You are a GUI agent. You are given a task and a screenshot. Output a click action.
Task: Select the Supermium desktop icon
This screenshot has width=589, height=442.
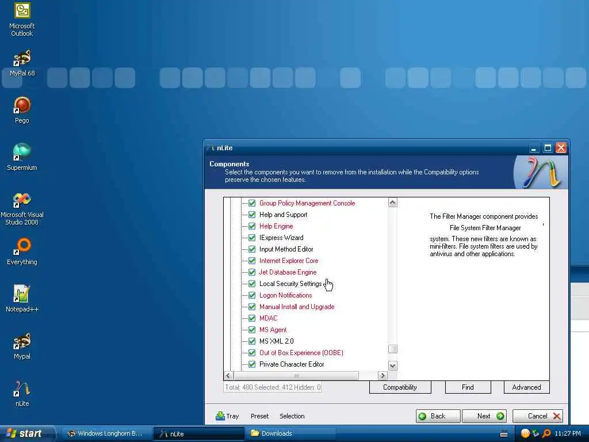coord(22,157)
